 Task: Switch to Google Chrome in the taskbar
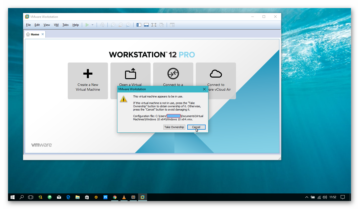pos(115,197)
